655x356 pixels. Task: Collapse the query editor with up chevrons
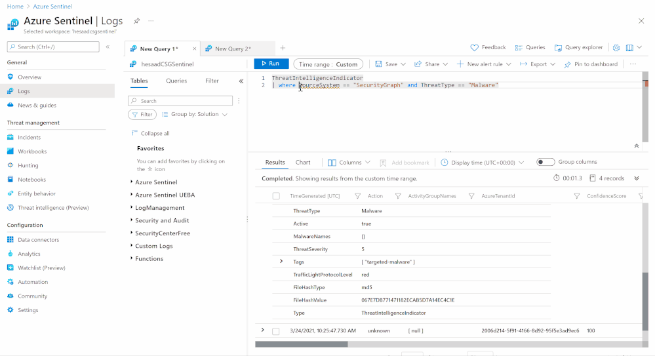point(636,146)
